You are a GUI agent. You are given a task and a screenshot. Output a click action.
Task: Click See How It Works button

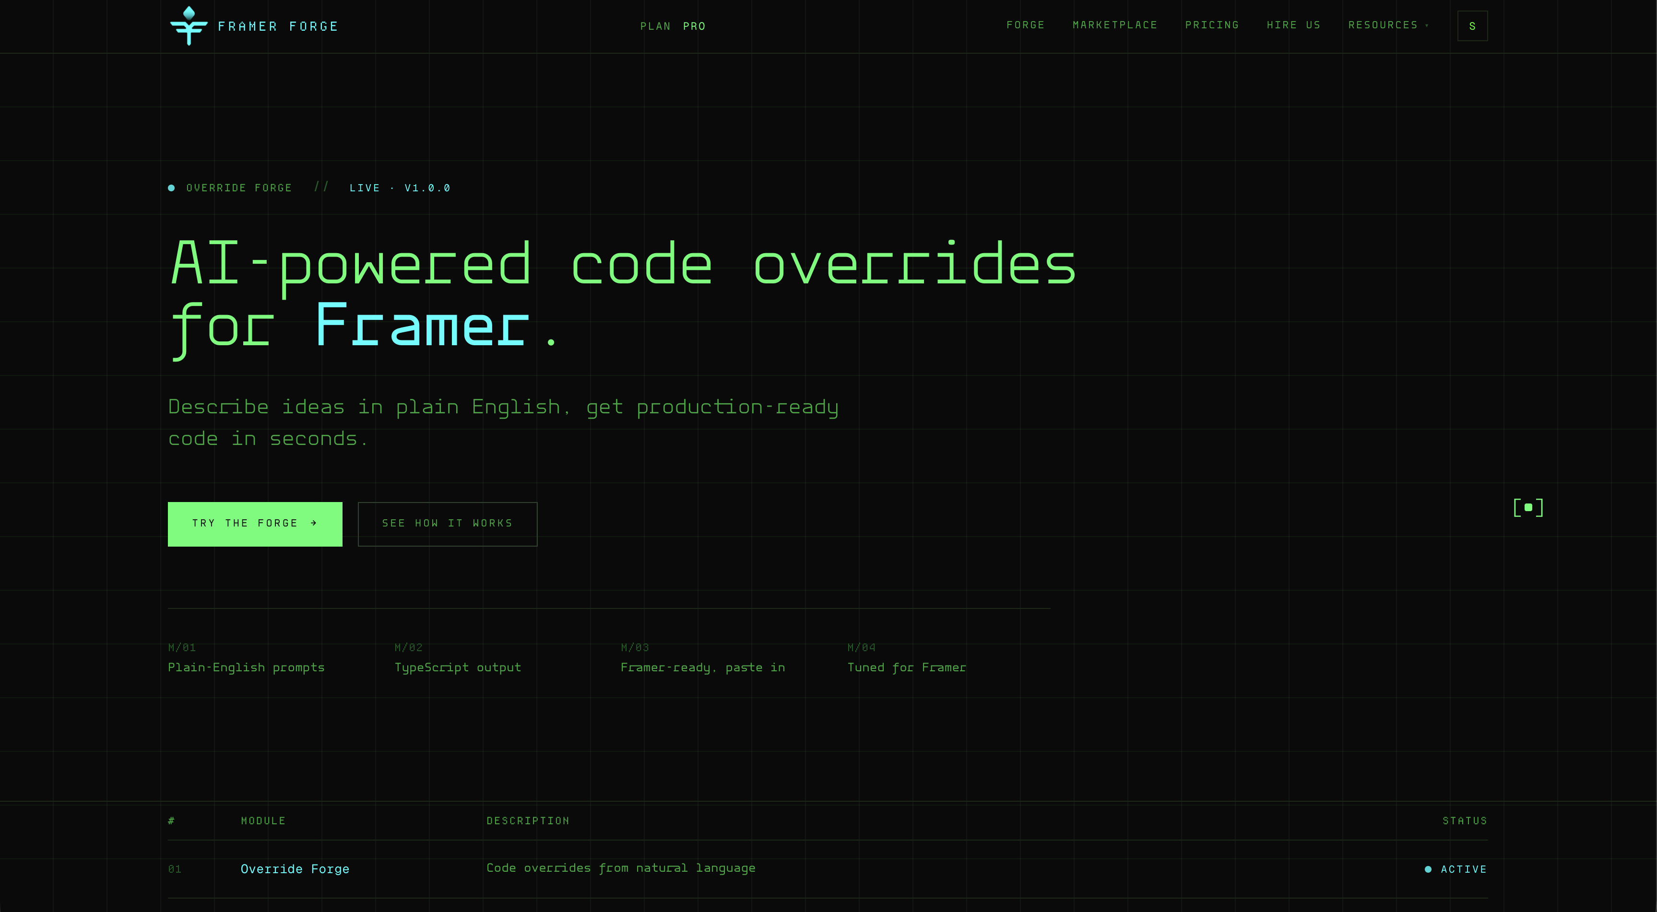pos(447,524)
